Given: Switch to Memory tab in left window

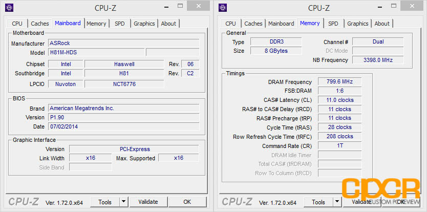Looking at the screenshot, I should tap(96, 24).
